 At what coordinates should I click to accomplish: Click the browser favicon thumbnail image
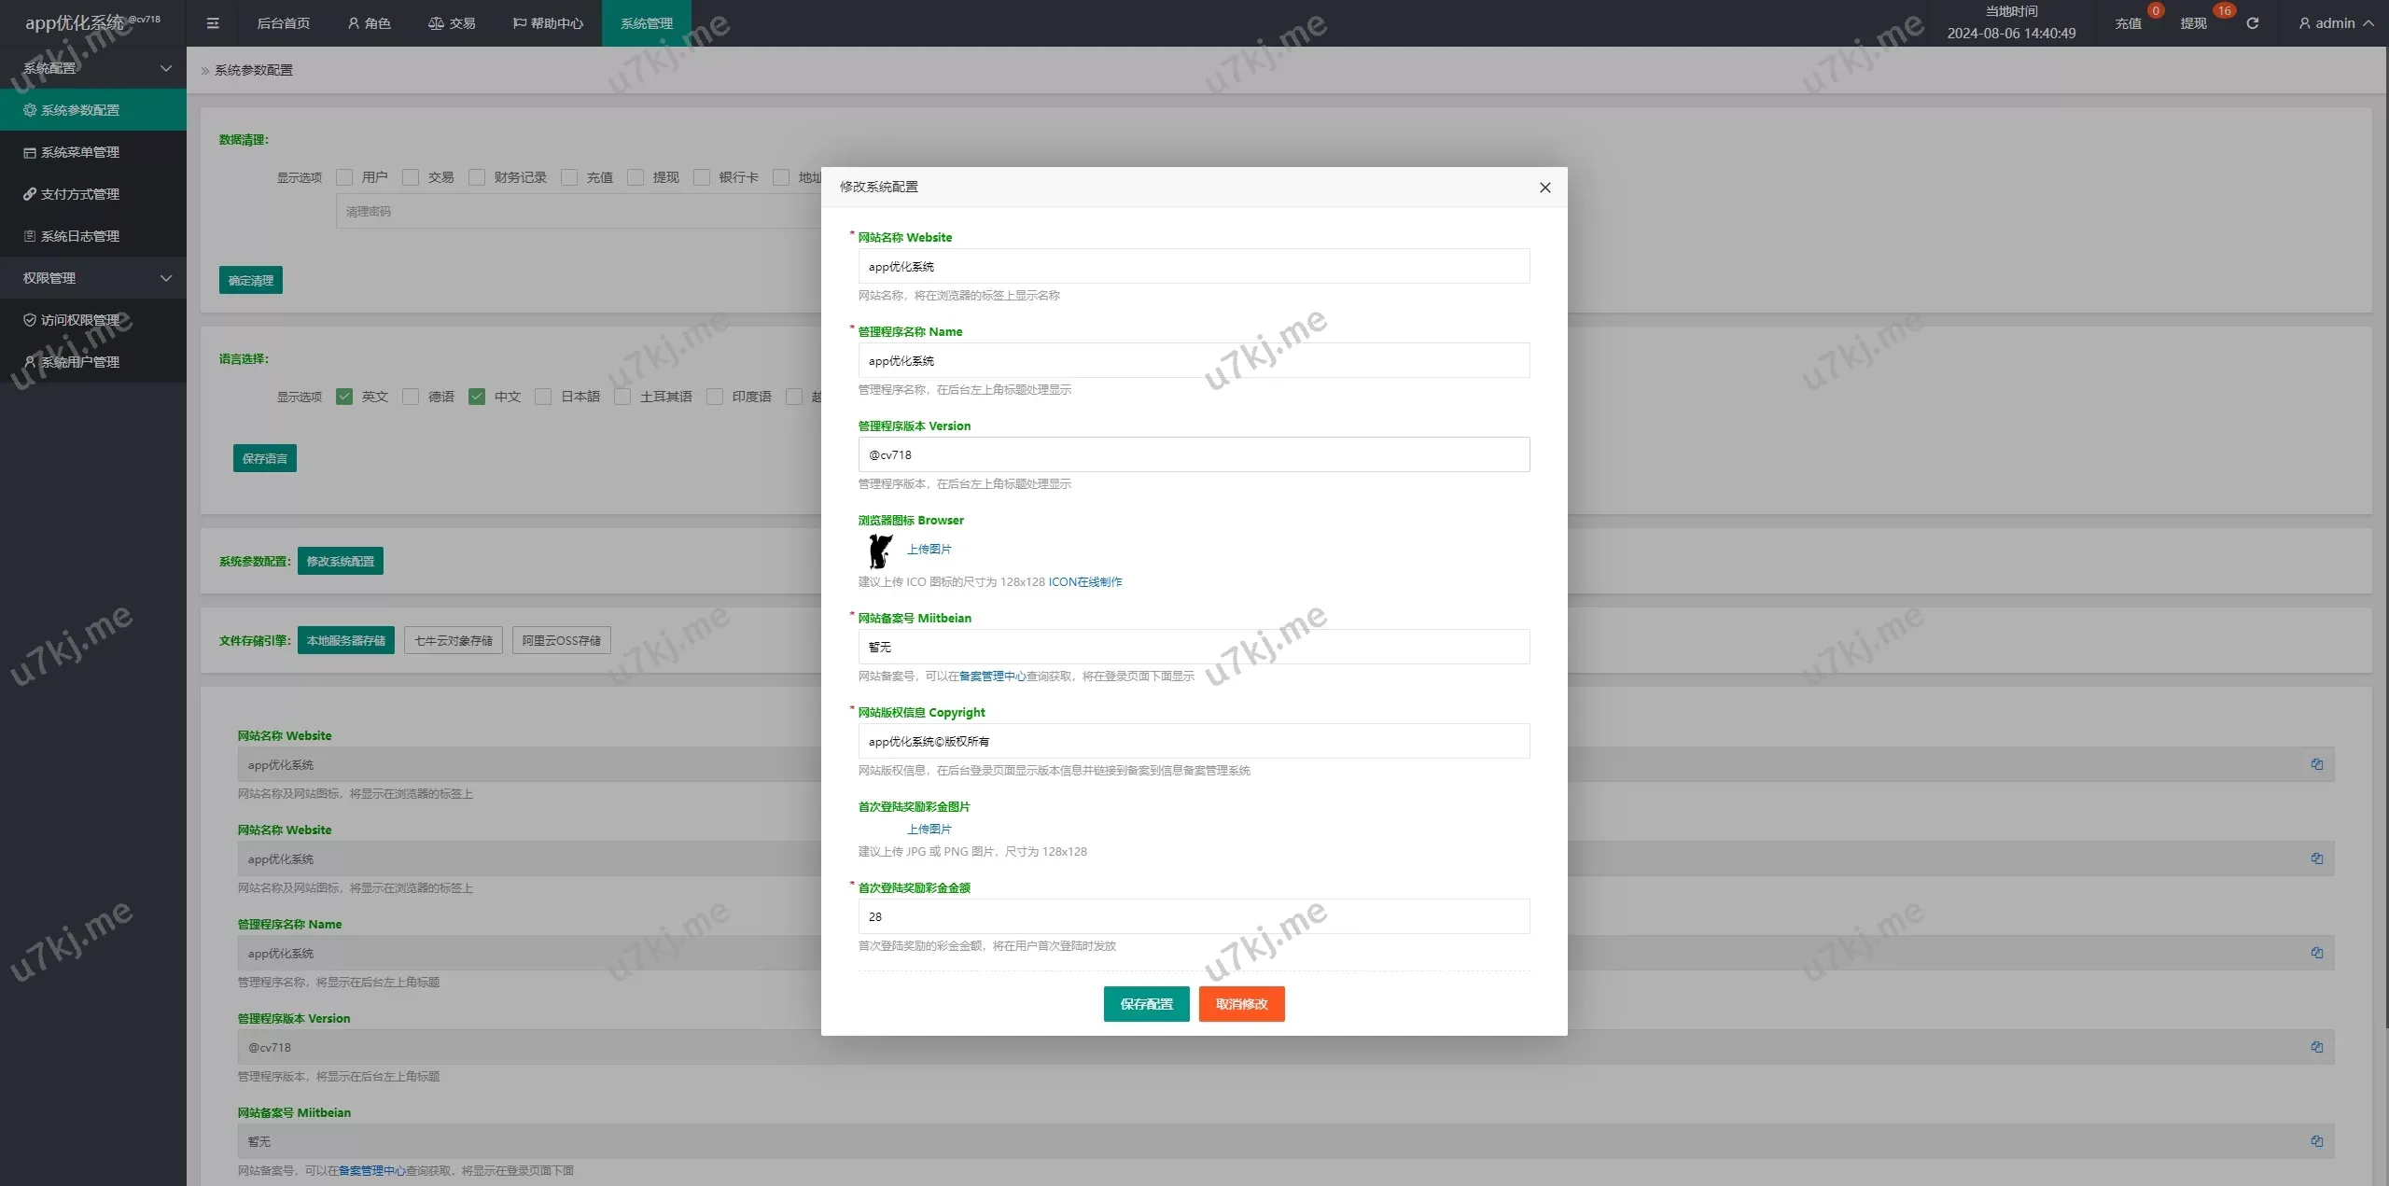click(879, 551)
